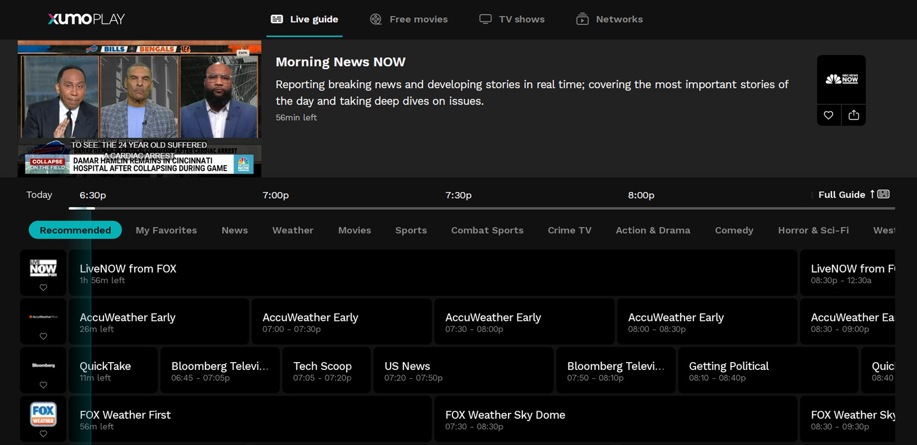Click the 7:30p time marker
917x445 pixels.
pos(458,195)
